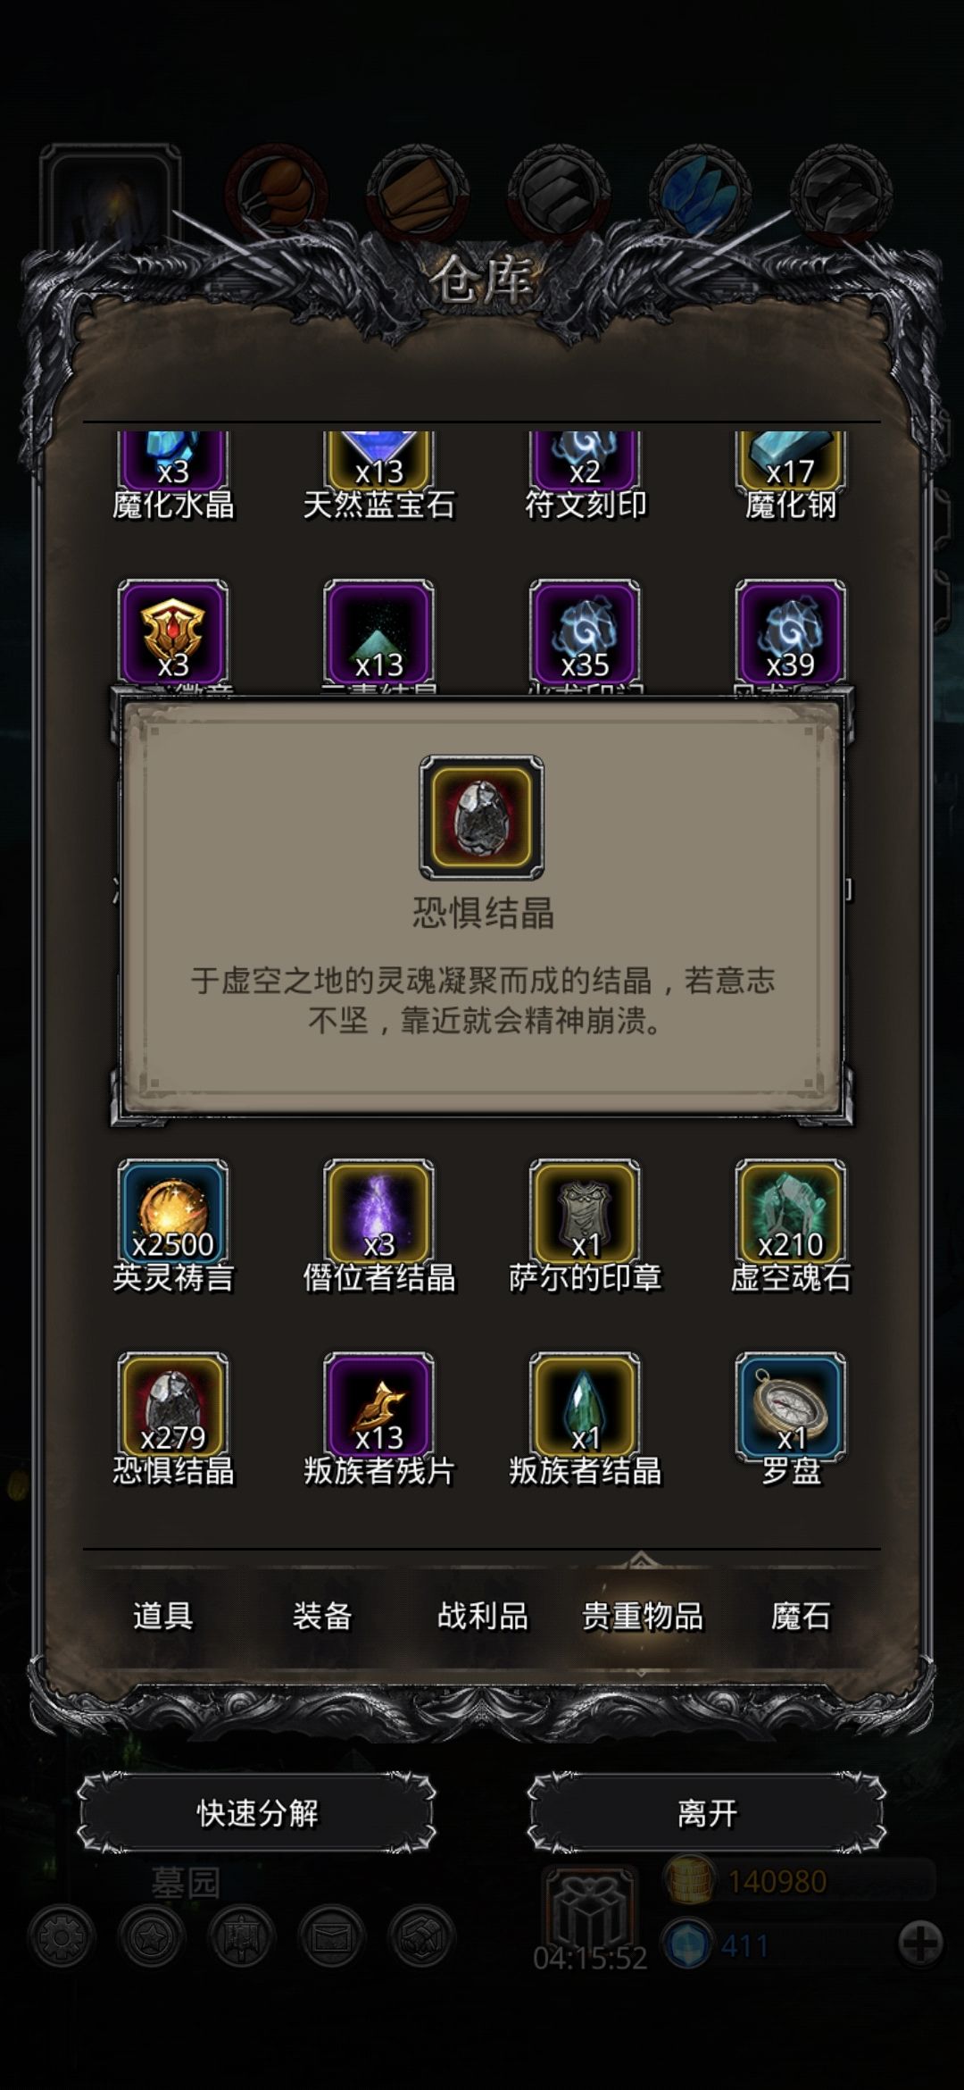The image size is (964, 2090).
Task: Tap the plus icon beside gems
Action: pos(920,1944)
